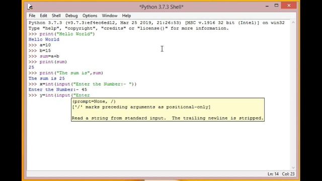Open the Options menu

pos(90,16)
